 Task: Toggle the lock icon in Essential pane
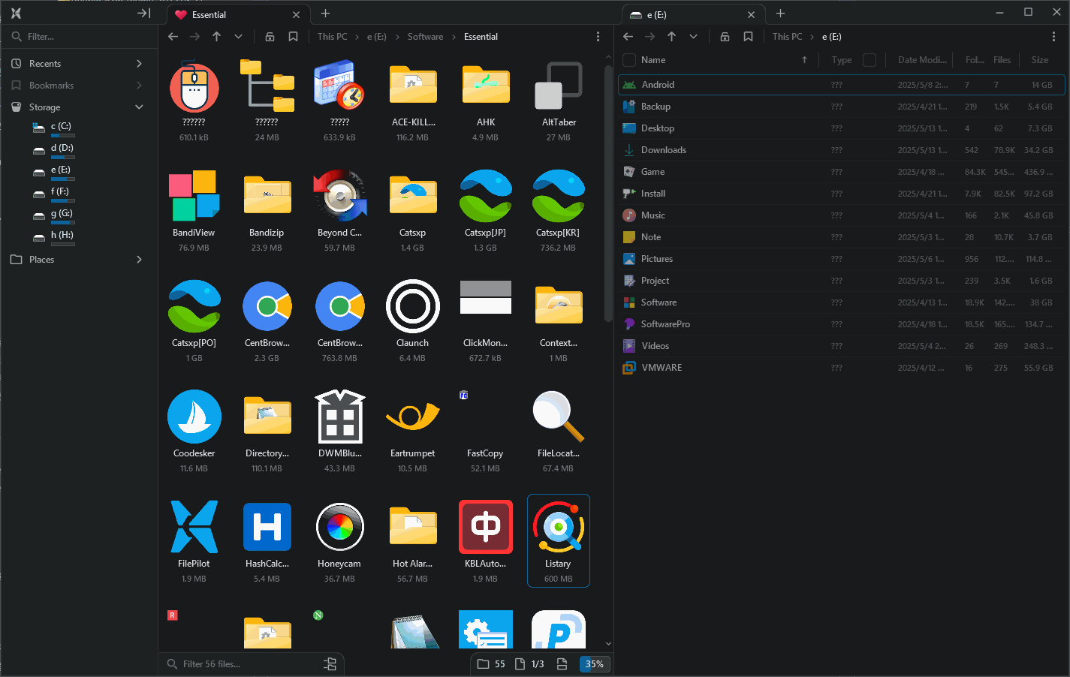pos(270,37)
